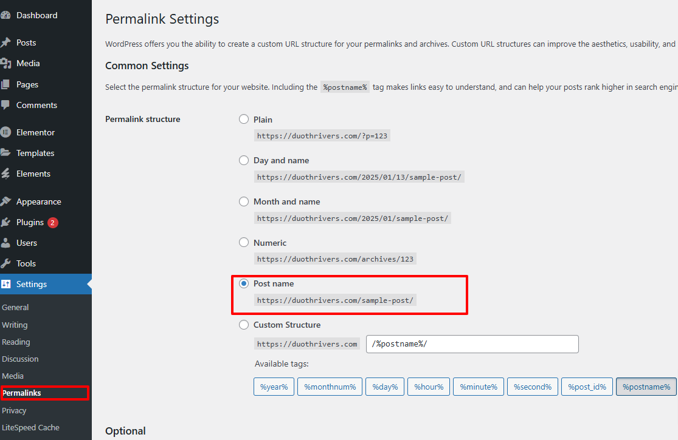
Task: Insert the %minute% tag
Action: (x=479, y=387)
